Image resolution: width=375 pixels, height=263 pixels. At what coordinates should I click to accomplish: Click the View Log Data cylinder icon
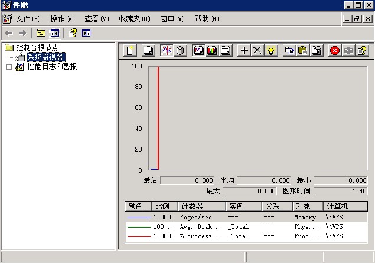point(180,50)
